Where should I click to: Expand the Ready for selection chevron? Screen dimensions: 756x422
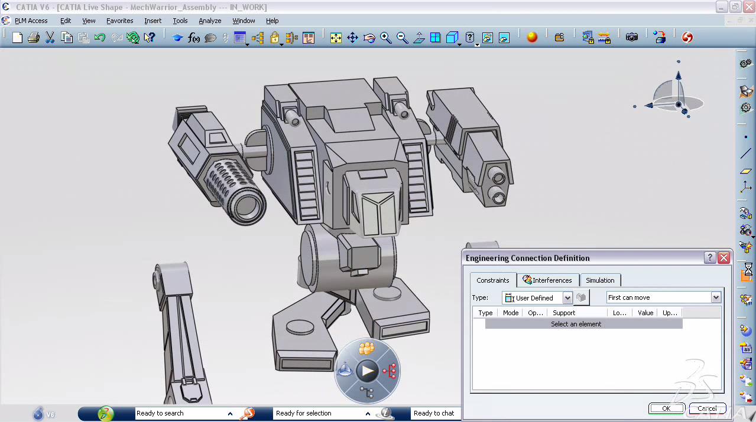(368, 414)
